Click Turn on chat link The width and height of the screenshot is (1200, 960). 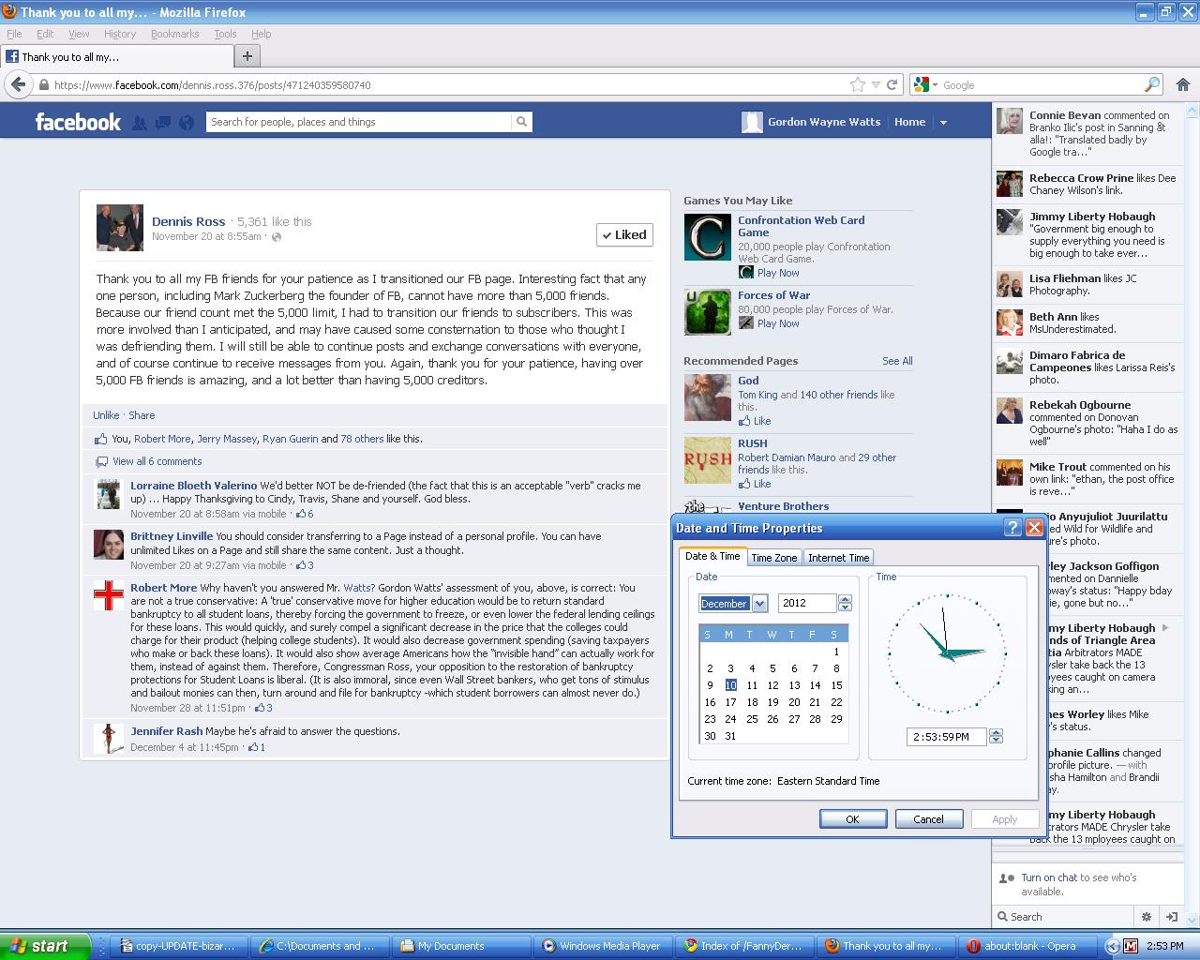(1049, 877)
